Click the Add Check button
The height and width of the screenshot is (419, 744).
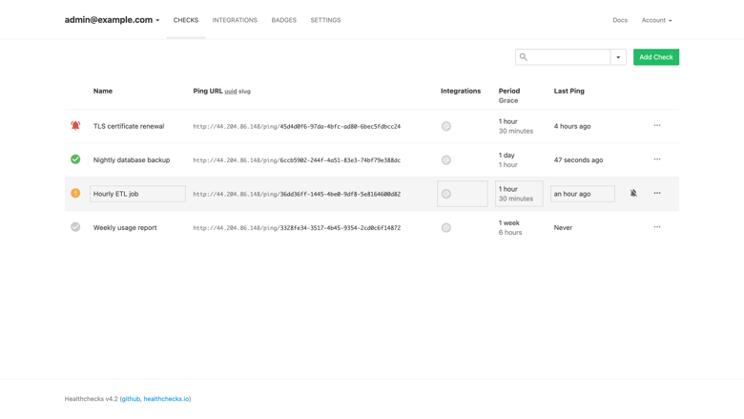656,57
